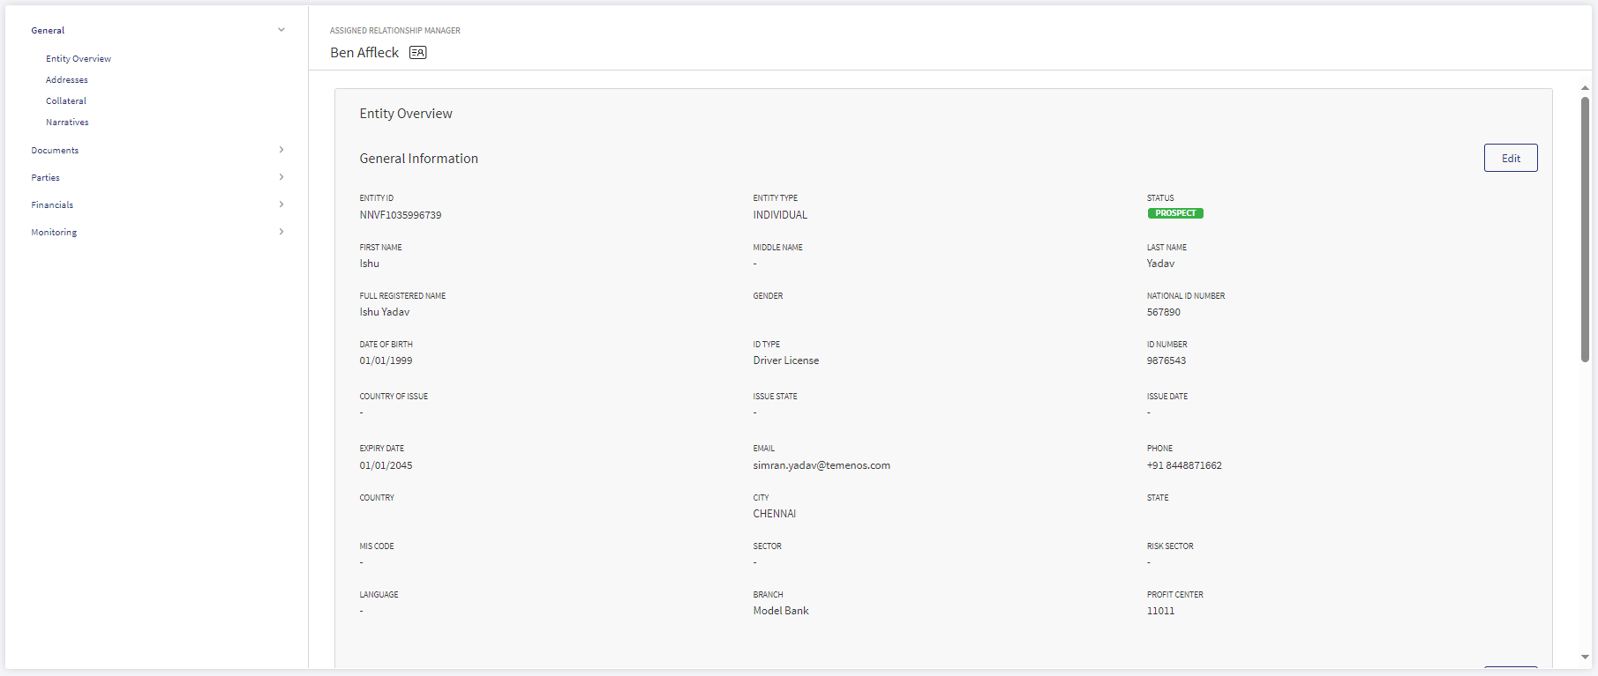Click the full registered name Ishu Yadav
The width and height of the screenshot is (1598, 676).
coord(385,312)
